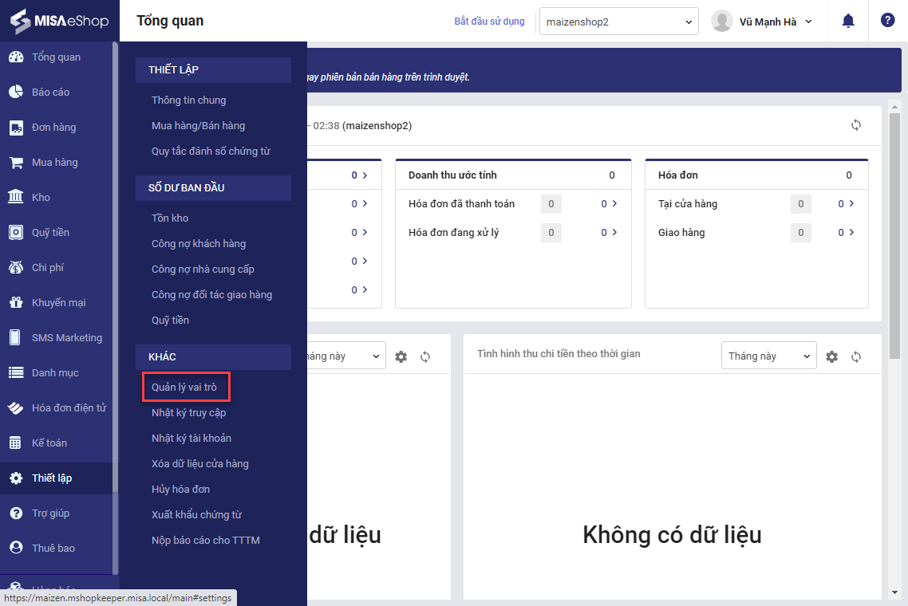The image size is (908, 606).
Task: Click Bắt đầu sử dụng link
Action: coord(489,22)
